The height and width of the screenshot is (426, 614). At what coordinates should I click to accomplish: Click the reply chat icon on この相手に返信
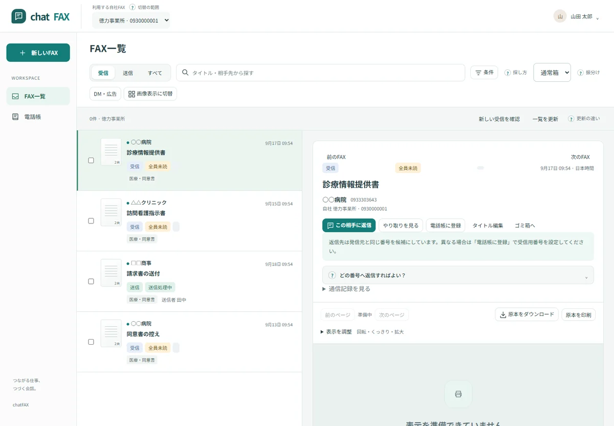pos(330,226)
